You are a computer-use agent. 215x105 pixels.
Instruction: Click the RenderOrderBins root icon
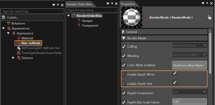click(74, 16)
